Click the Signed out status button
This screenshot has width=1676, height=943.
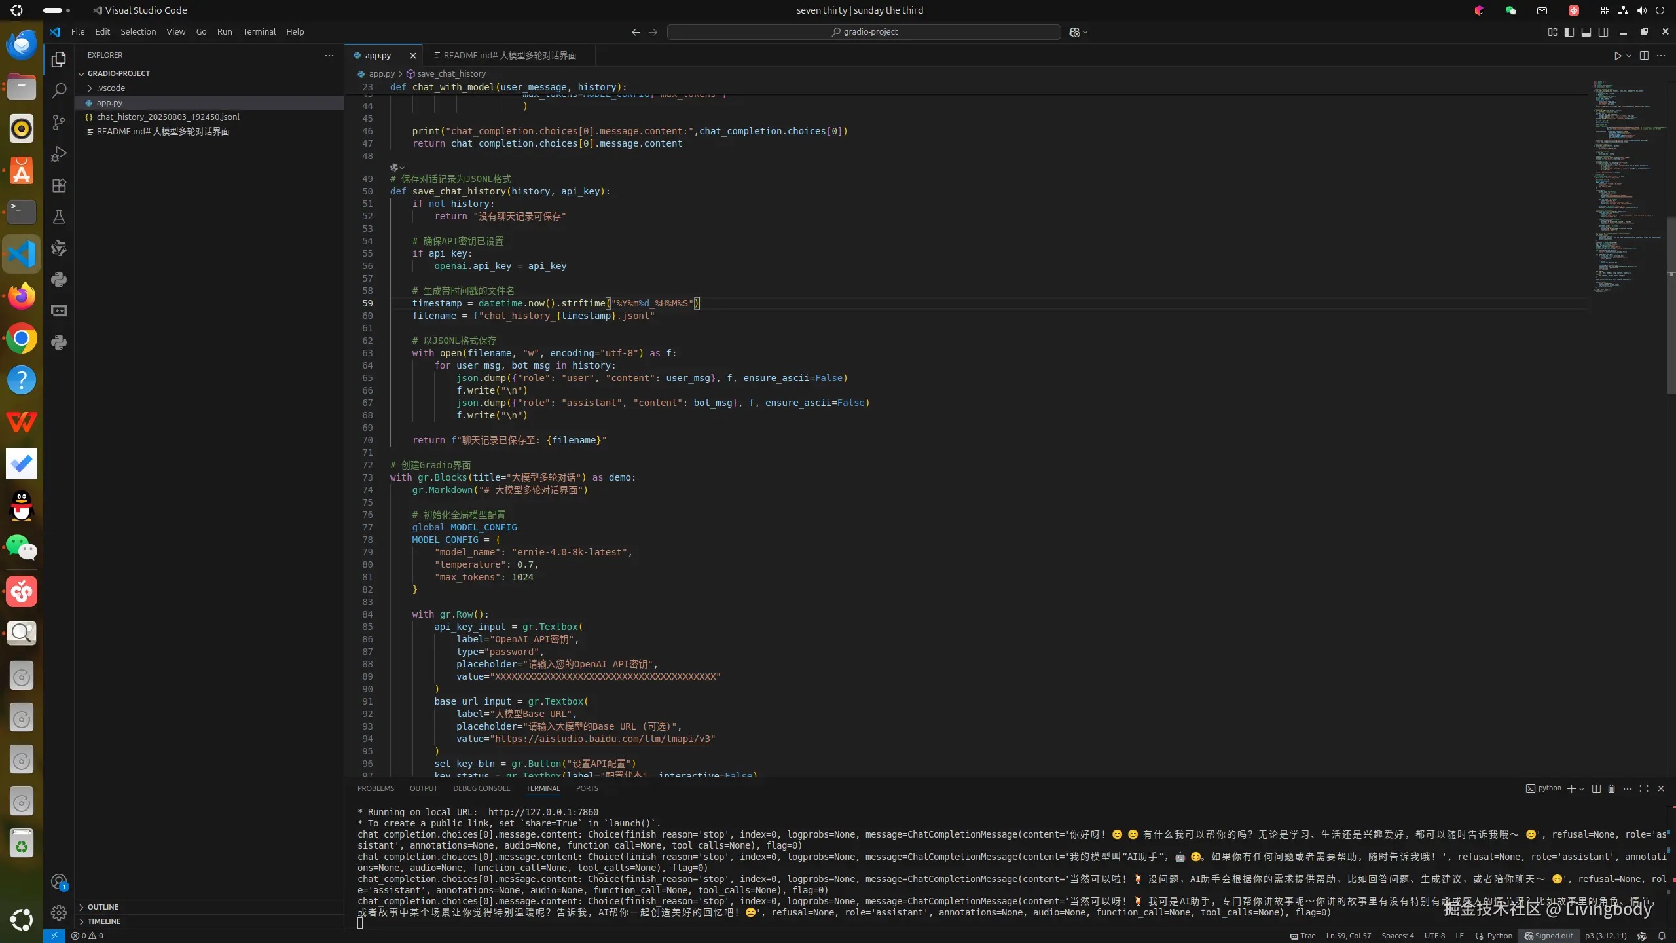point(1548,936)
